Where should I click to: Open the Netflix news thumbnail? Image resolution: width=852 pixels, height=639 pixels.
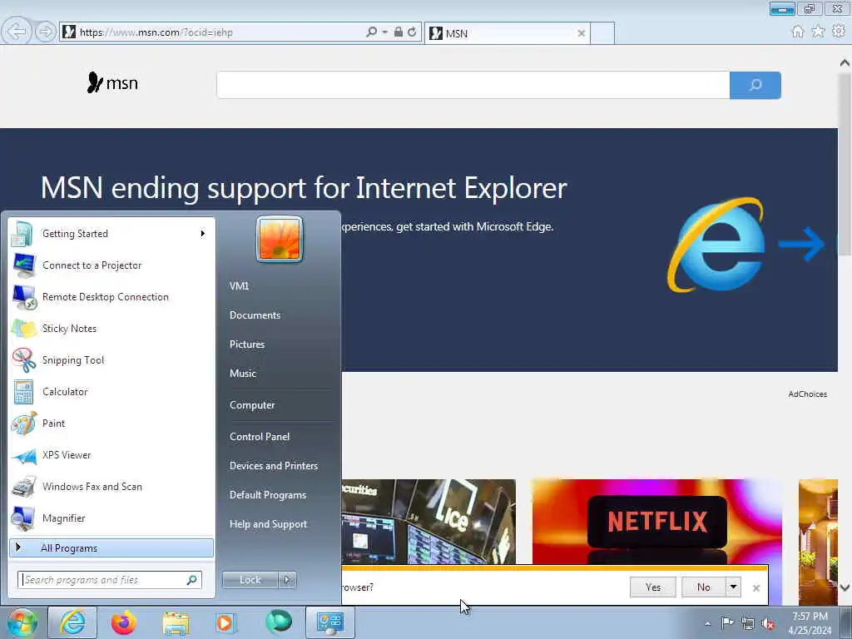point(657,522)
